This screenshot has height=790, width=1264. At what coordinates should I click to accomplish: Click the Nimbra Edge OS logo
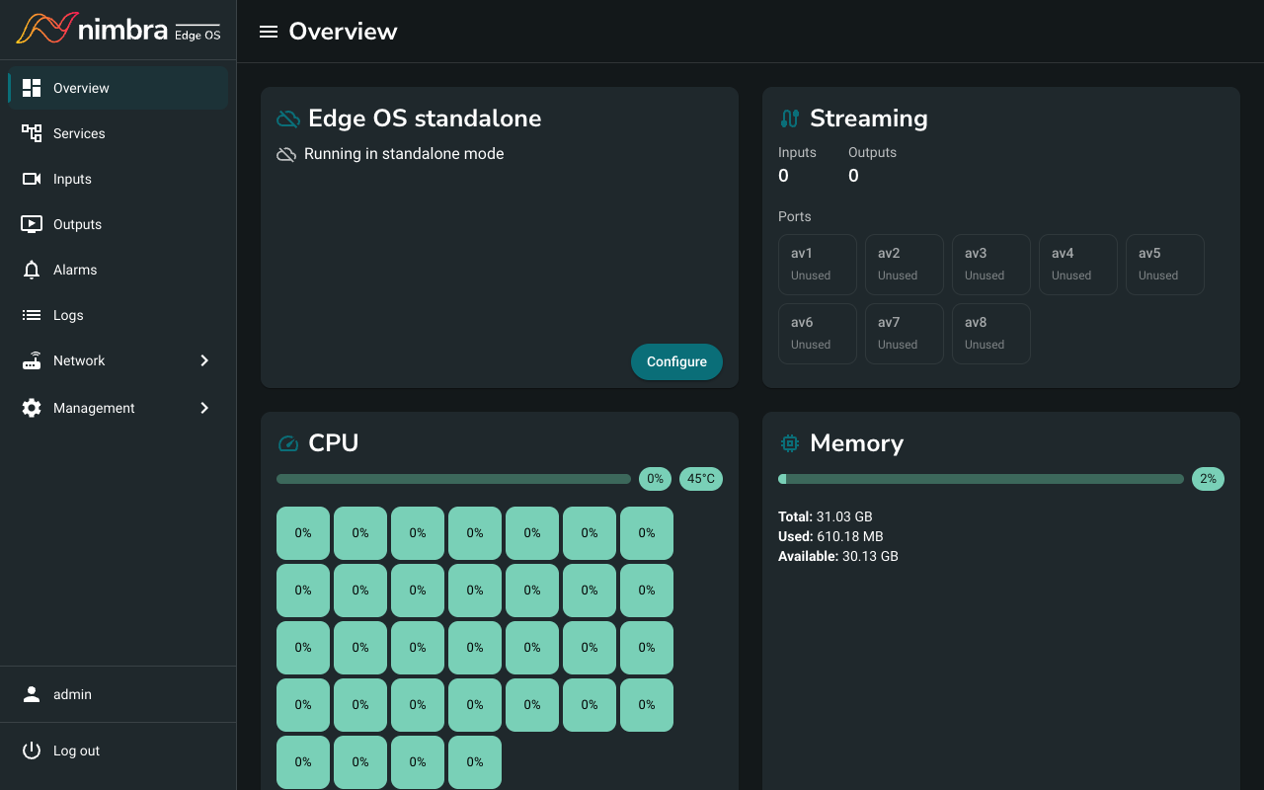(x=118, y=30)
